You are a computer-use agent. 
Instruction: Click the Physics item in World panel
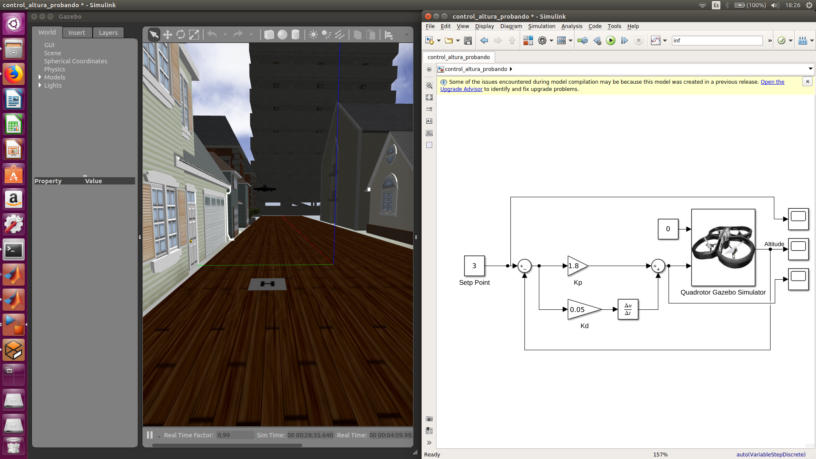point(55,69)
